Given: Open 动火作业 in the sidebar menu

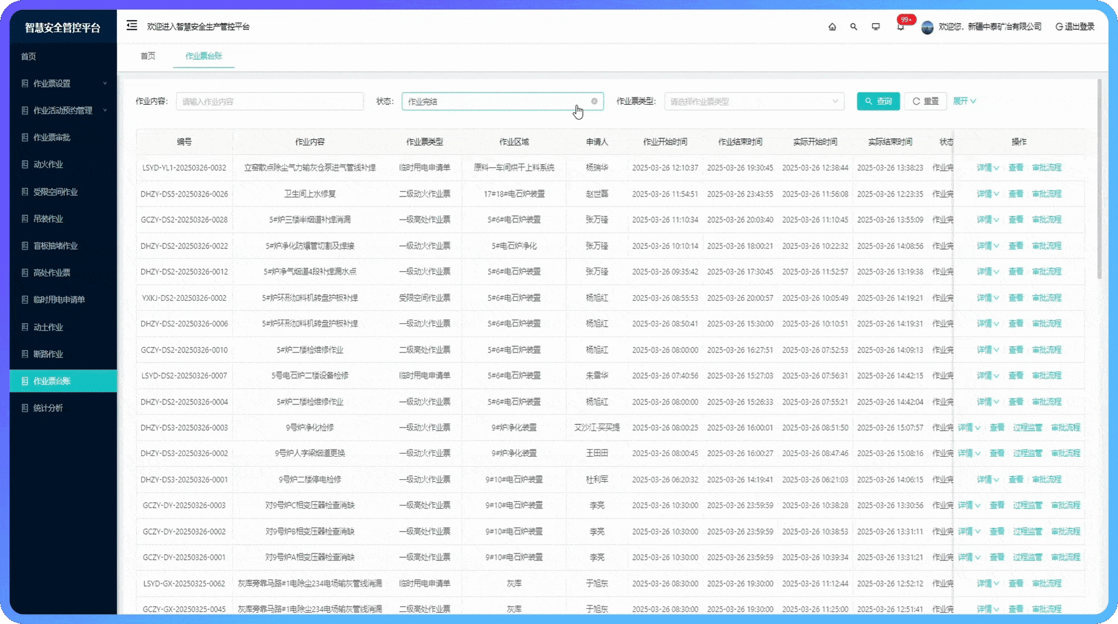Looking at the screenshot, I should point(48,165).
